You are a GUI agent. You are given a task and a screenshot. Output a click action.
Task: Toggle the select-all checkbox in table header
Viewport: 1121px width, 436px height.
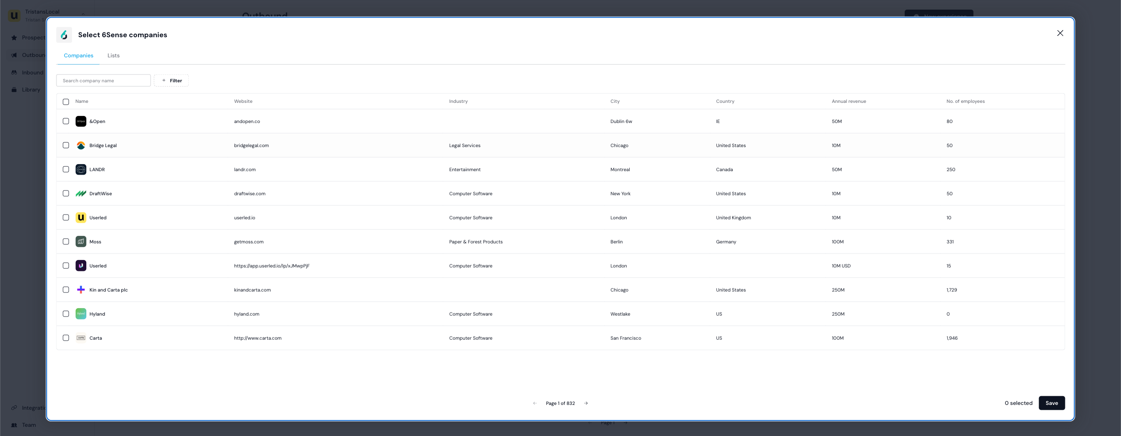(66, 102)
